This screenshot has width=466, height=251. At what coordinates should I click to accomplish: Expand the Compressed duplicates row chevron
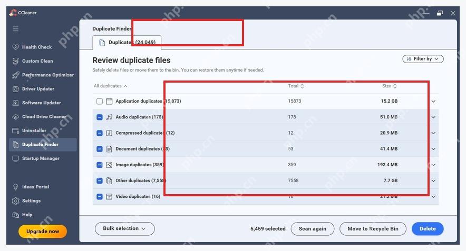pyautogui.click(x=434, y=133)
